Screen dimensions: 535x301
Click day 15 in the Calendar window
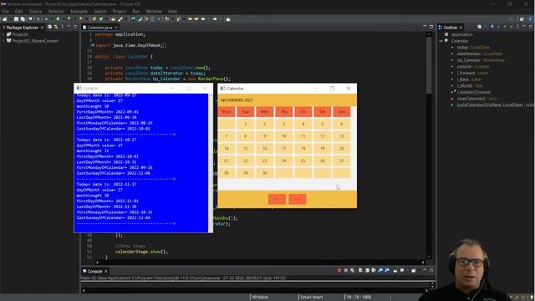coord(245,149)
